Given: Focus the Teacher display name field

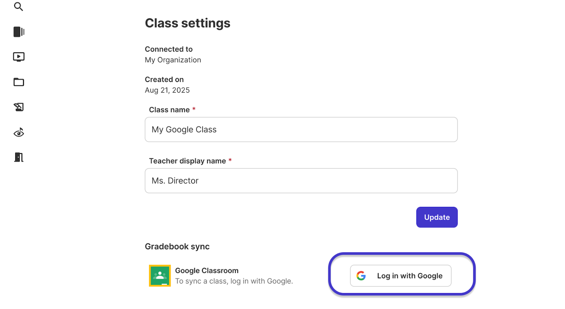Looking at the screenshot, I should (301, 181).
